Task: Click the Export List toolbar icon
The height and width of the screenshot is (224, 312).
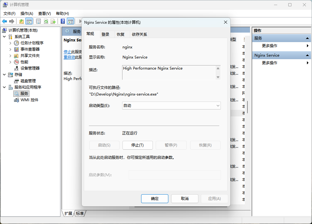Action: [x=53, y=21]
